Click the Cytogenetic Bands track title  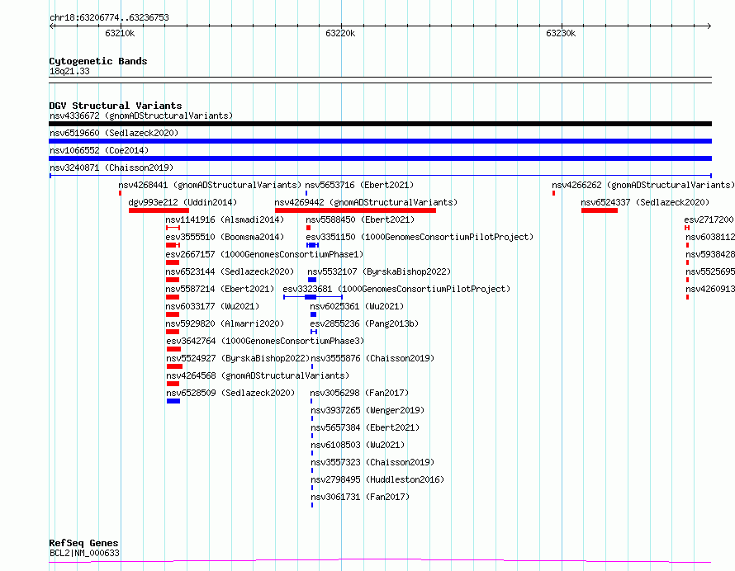(x=98, y=61)
